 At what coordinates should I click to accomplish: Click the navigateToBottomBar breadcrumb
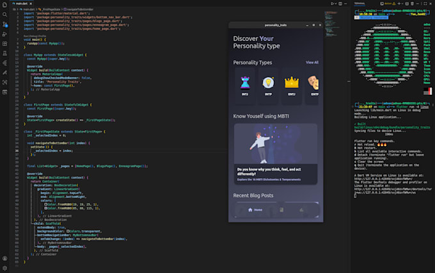click(79, 10)
